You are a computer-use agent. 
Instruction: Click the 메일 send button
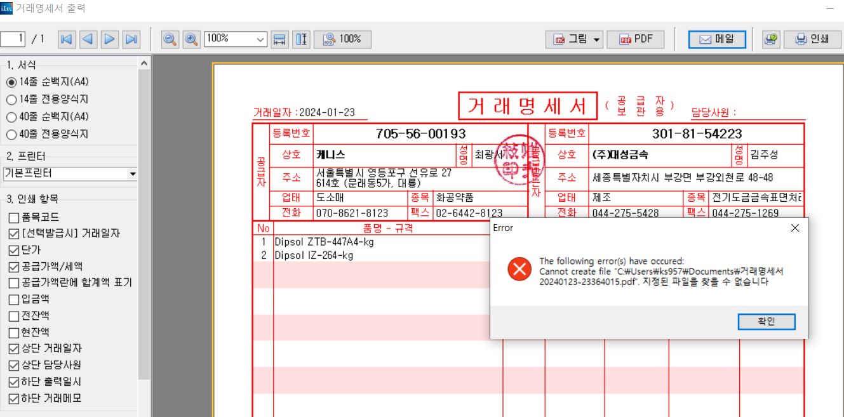(x=716, y=39)
